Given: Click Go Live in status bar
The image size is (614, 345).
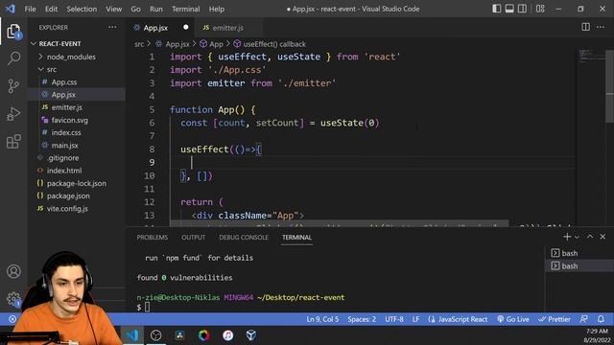Looking at the screenshot, I should pyautogui.click(x=513, y=319).
